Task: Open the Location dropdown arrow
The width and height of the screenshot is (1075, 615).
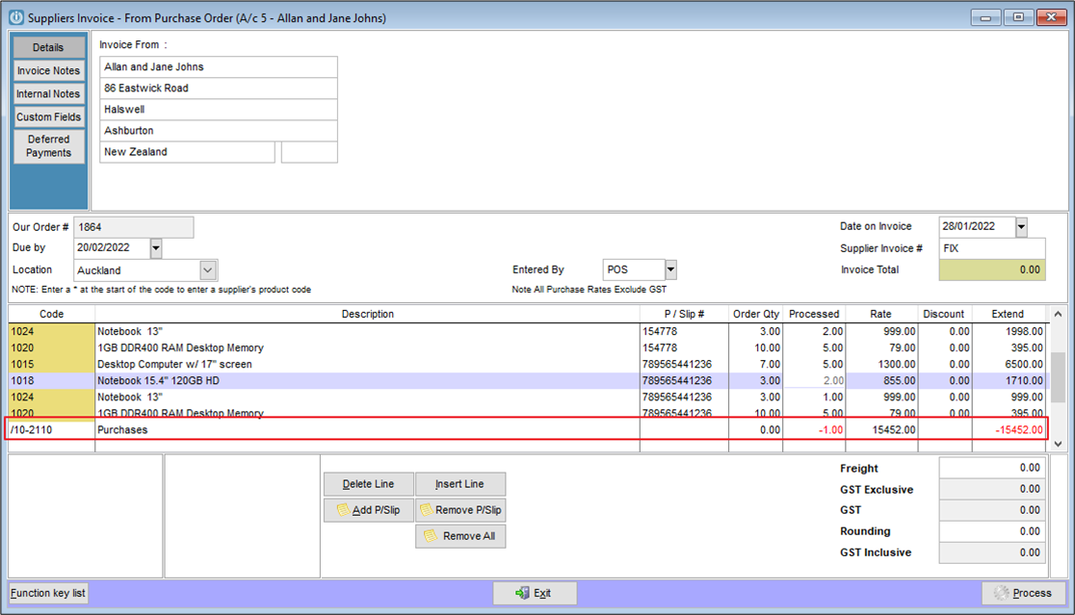Action: [208, 270]
